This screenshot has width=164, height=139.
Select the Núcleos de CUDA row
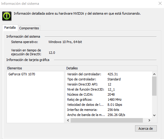(109, 94)
